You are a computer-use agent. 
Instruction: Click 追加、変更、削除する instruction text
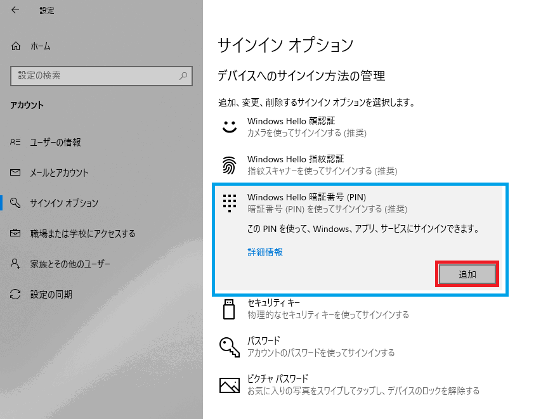316,103
